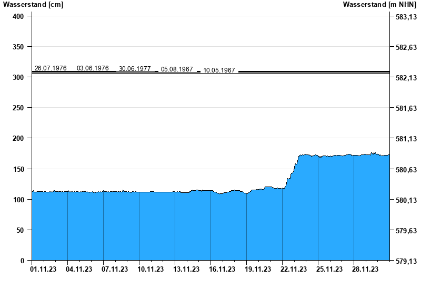Click the 01.11.23 date on x-axis
Screen dimensions: 421x289
[x=43, y=270]
